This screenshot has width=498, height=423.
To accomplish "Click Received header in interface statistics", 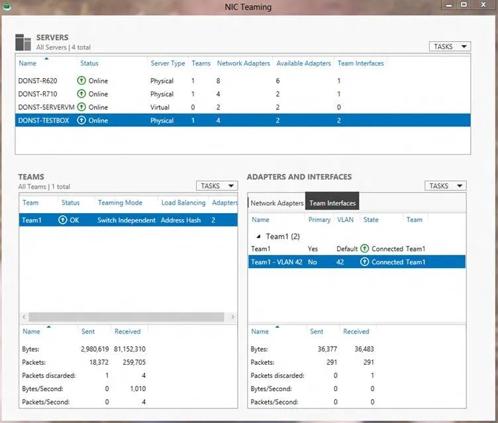I will 356,332.
